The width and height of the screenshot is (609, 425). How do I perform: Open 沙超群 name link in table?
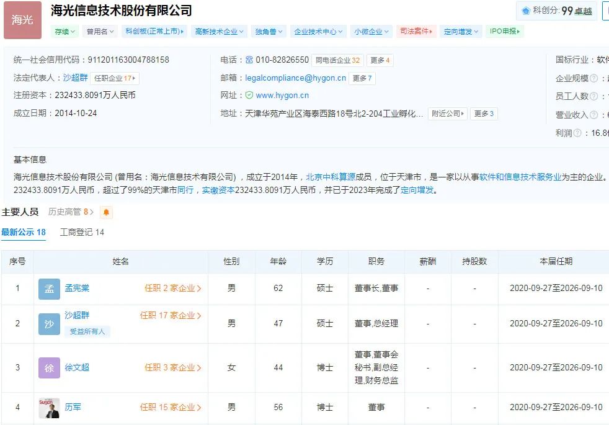(77, 315)
